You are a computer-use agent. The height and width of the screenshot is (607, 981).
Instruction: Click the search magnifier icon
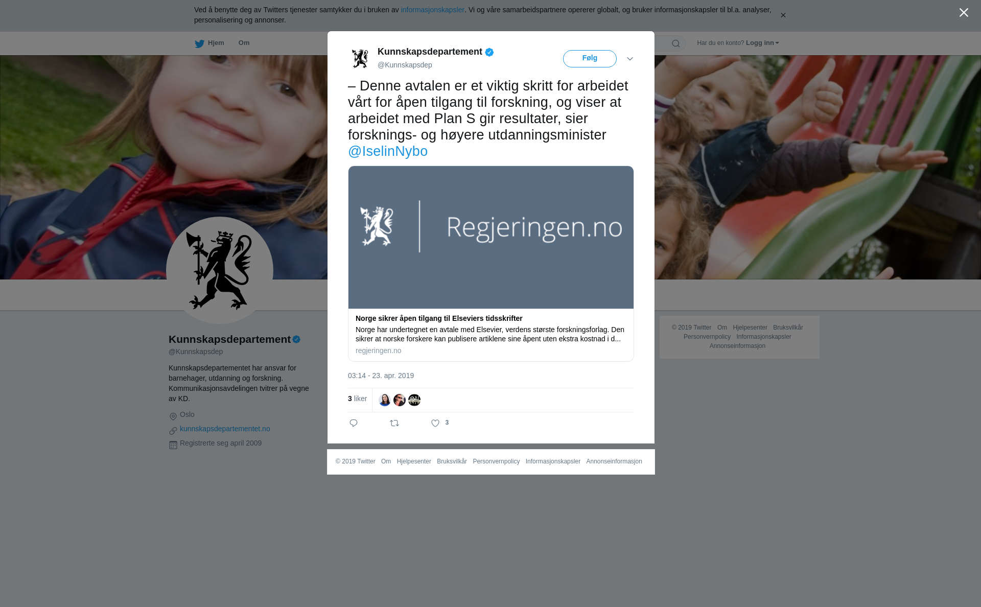click(676, 43)
